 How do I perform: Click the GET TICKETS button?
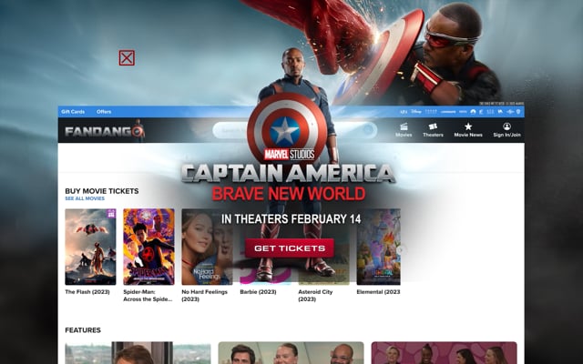coord(290,248)
